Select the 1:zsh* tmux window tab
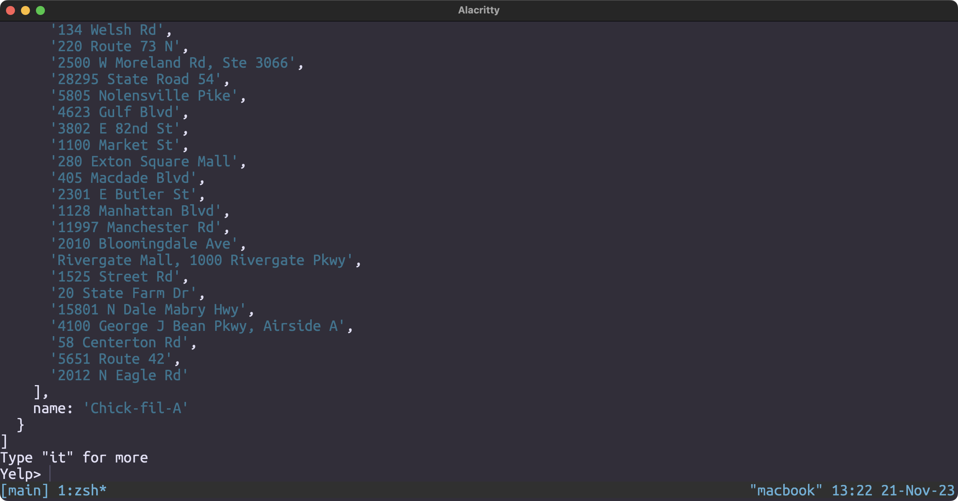The image size is (958, 501). click(x=82, y=491)
